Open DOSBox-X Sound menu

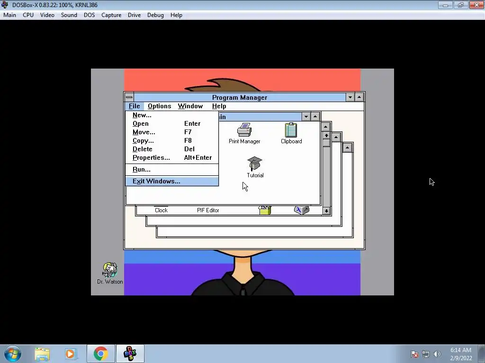pos(69,15)
